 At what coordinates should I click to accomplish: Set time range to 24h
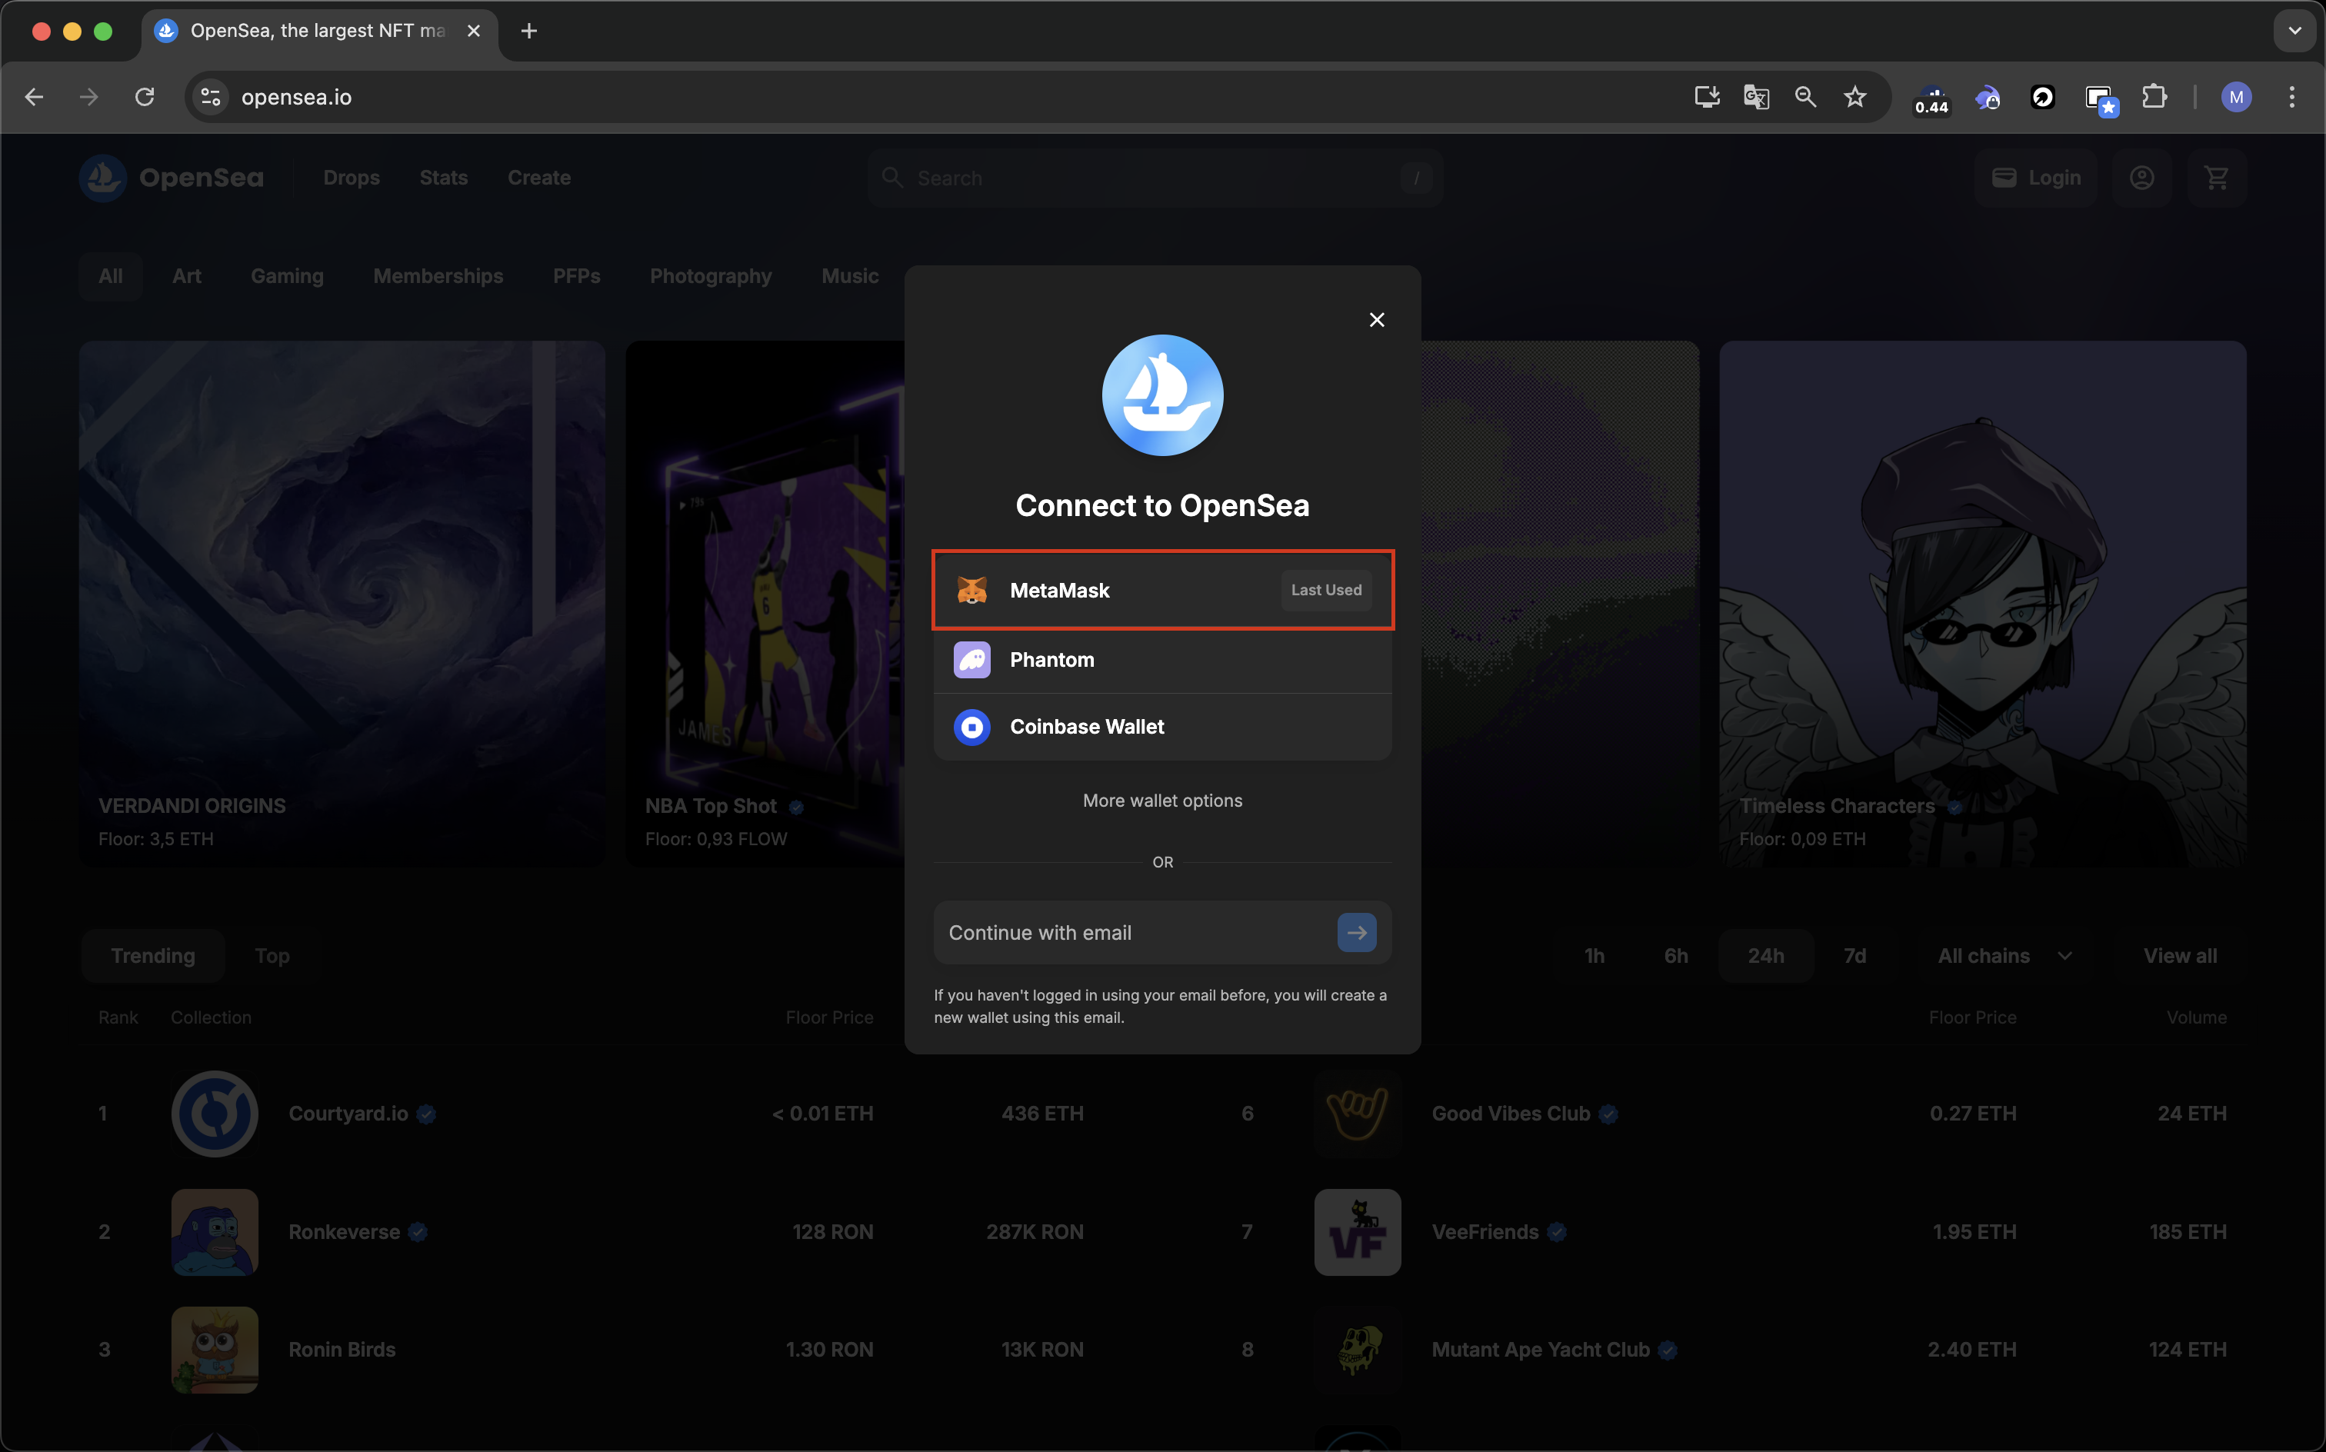point(1765,955)
